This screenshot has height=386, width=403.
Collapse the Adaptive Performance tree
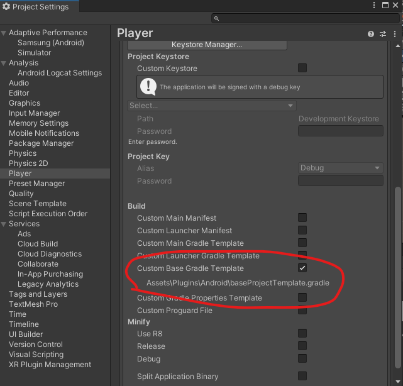click(4, 33)
